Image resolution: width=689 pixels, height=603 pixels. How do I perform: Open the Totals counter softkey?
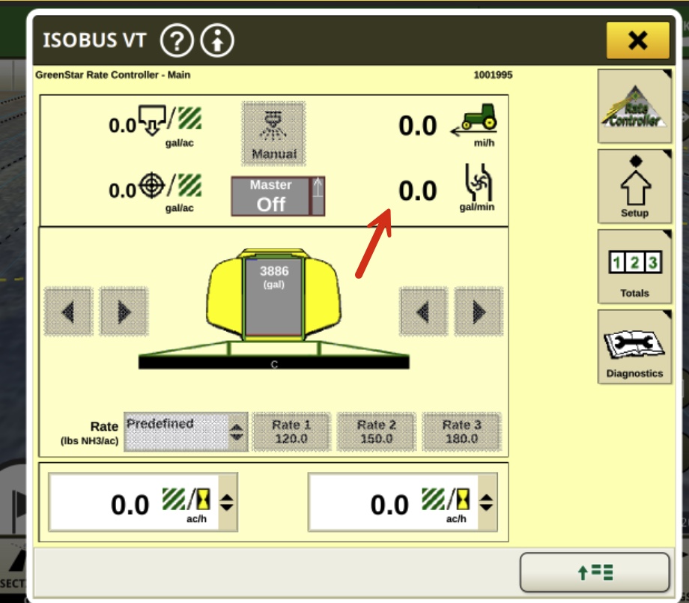[634, 267]
